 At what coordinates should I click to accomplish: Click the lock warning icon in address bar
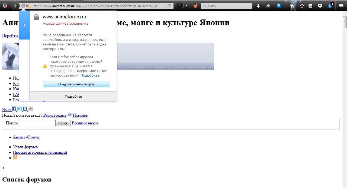click(28, 6)
